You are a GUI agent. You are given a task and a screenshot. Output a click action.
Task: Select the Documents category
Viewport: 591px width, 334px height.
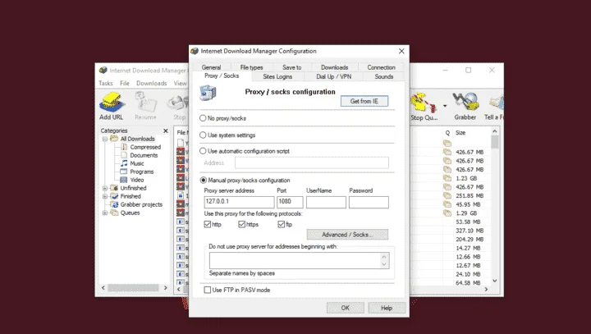tap(144, 155)
